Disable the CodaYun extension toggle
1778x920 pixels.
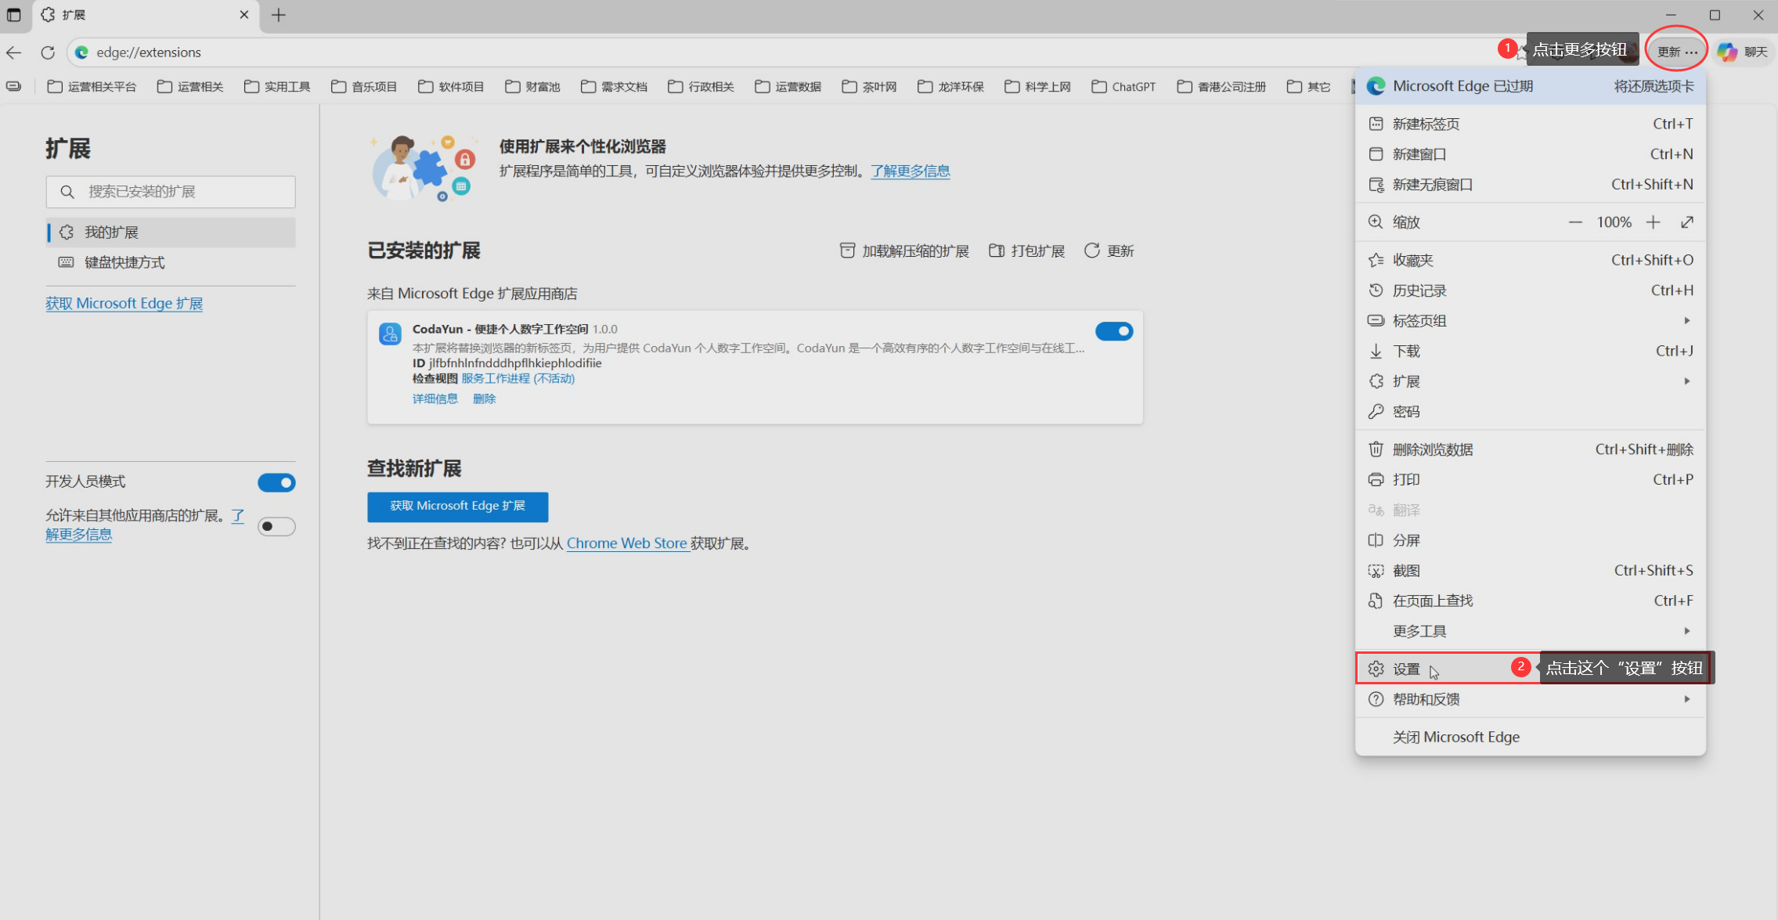(x=1113, y=331)
